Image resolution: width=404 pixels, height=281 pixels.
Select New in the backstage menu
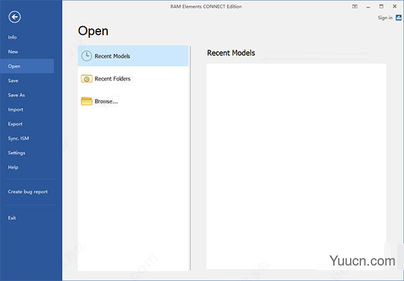click(x=13, y=52)
